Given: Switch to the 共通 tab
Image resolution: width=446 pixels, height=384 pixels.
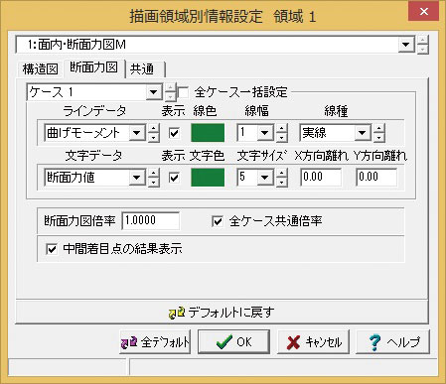Looking at the screenshot, I should (145, 69).
